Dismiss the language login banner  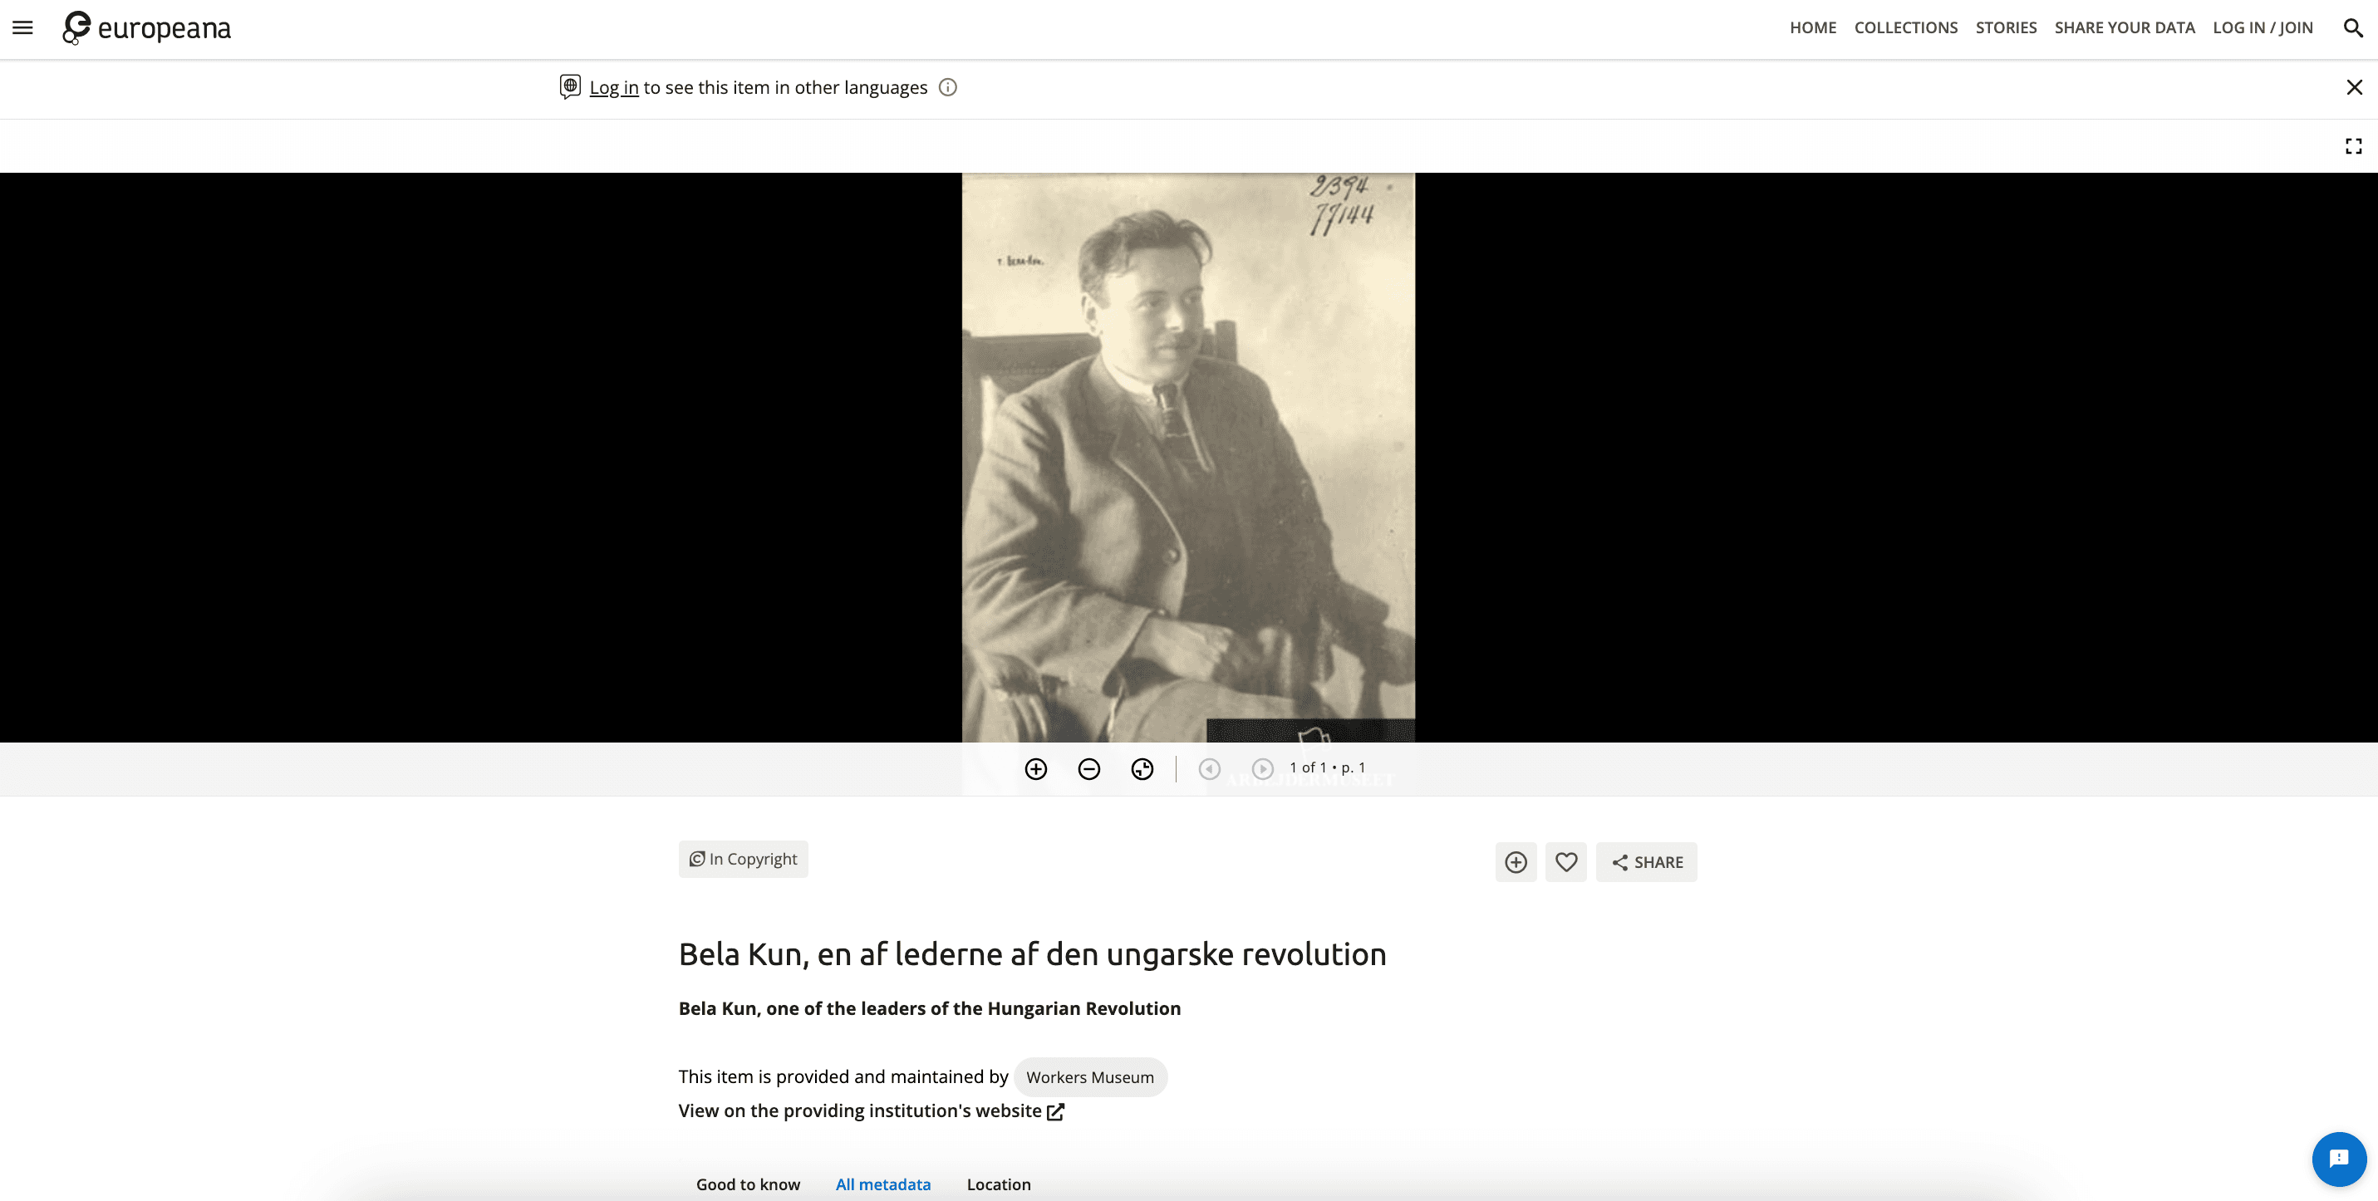pyautogui.click(x=2354, y=88)
